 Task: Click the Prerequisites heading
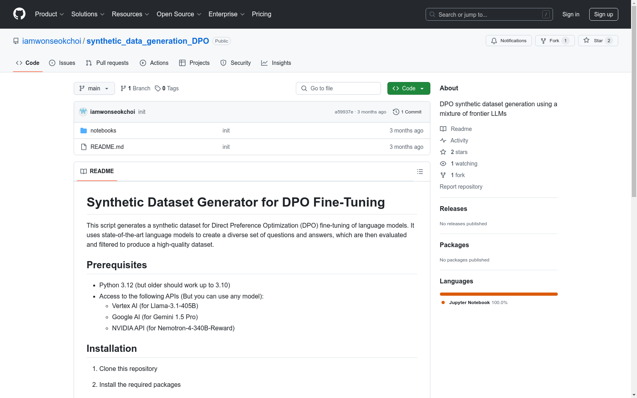pyautogui.click(x=117, y=265)
